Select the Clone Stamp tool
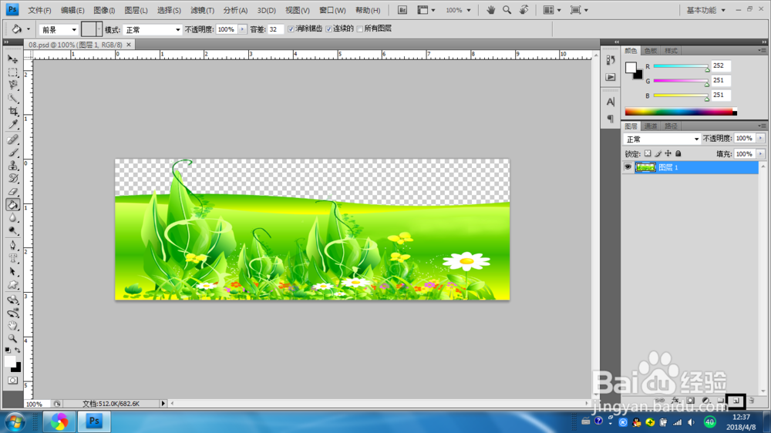Screen dimensions: 771x433 tap(13, 166)
